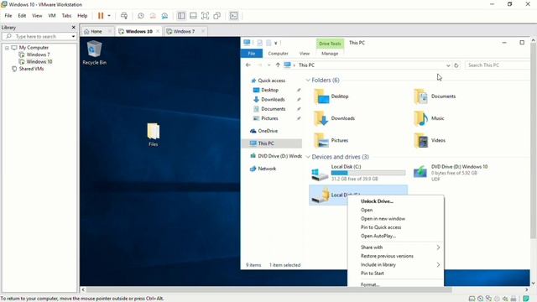
Task: Open the VMware File menu
Action: point(8,16)
